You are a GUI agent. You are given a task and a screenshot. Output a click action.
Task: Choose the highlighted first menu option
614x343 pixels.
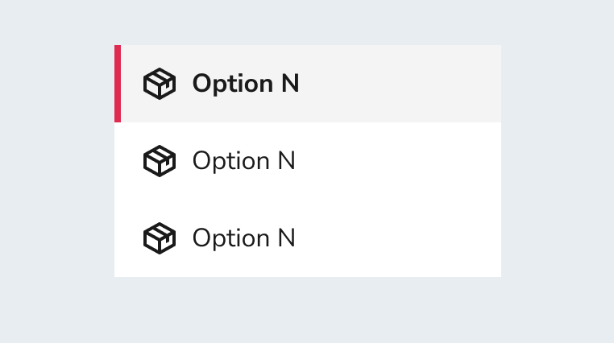[308, 84]
